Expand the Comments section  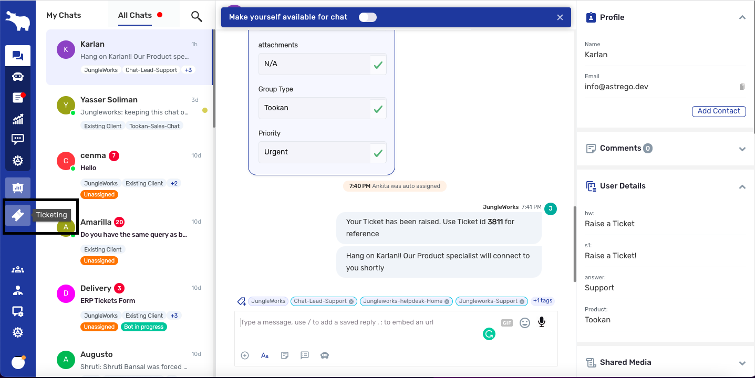742,149
